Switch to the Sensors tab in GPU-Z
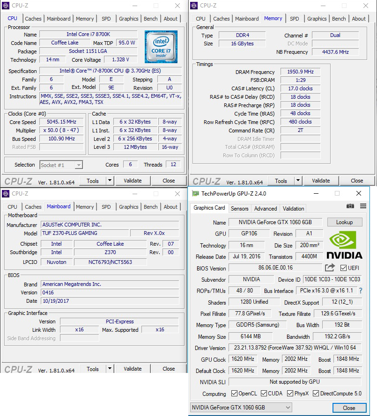Viewport: 377px width, 416px height. point(239,208)
